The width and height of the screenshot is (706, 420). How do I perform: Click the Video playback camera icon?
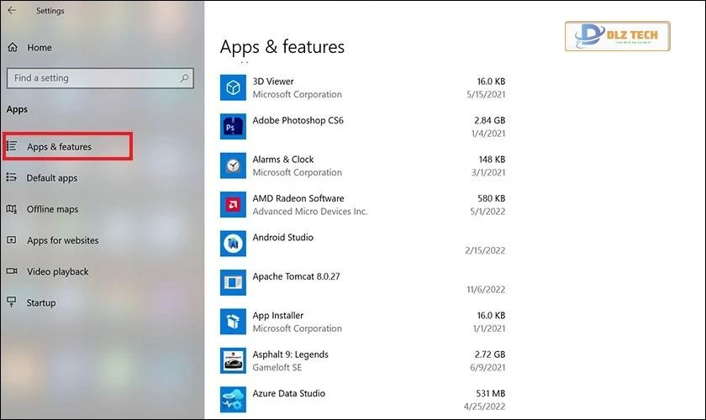click(x=12, y=271)
